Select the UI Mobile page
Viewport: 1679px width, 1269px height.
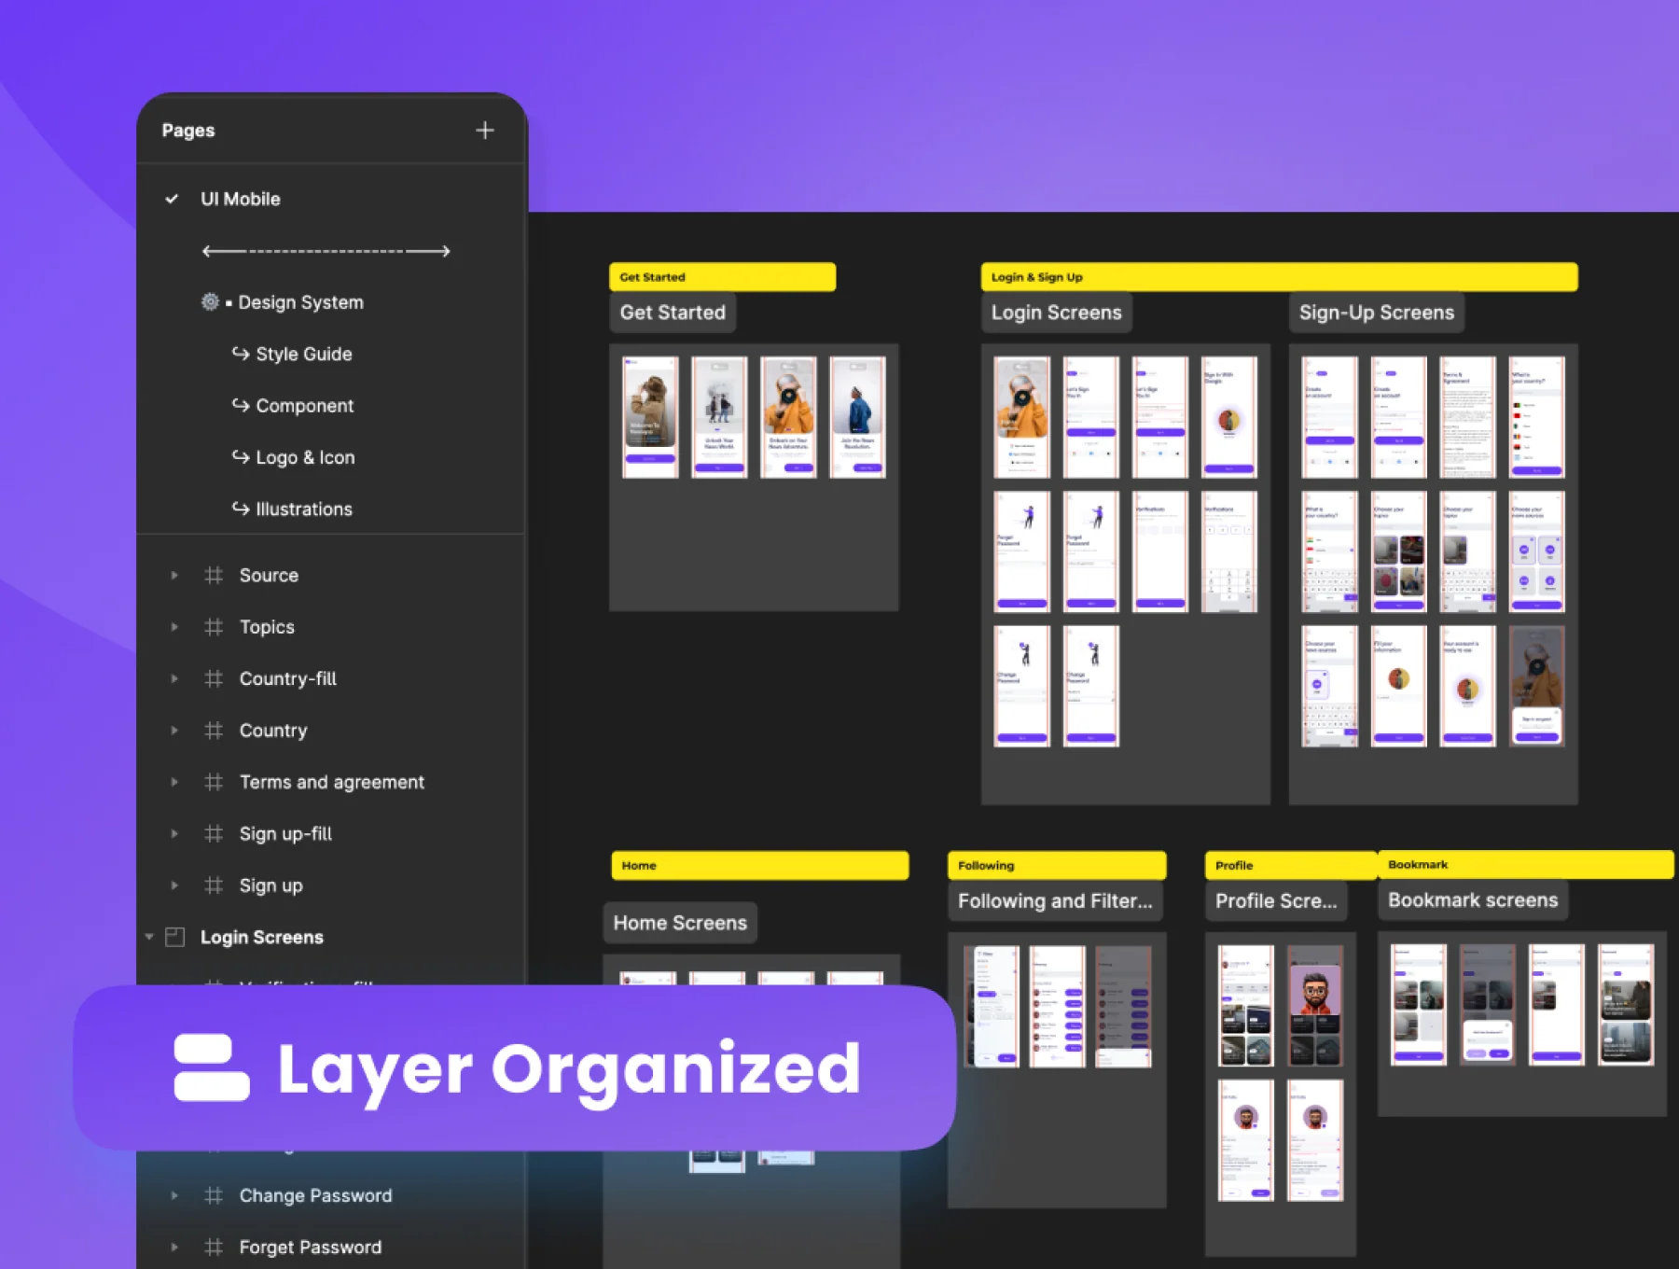coord(240,199)
